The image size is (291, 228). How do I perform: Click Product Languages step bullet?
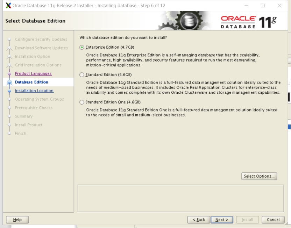[9, 74]
